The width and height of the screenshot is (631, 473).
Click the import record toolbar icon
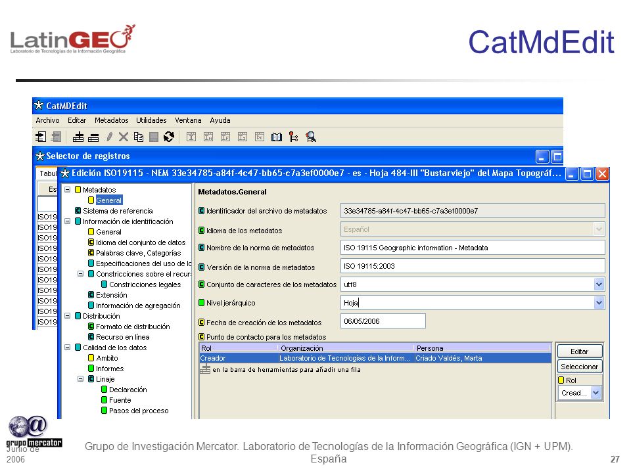click(41, 137)
